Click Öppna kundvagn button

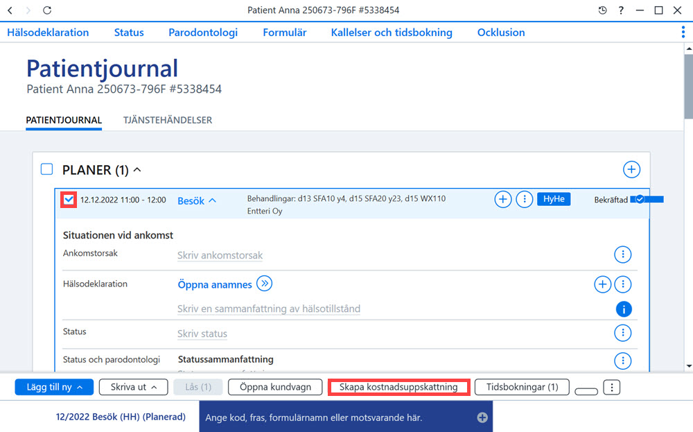275,387
